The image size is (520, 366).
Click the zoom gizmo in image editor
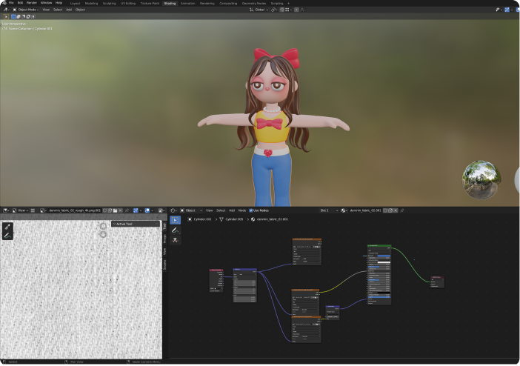(x=103, y=226)
